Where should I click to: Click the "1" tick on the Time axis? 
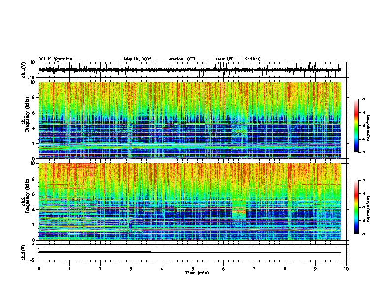click(69, 269)
